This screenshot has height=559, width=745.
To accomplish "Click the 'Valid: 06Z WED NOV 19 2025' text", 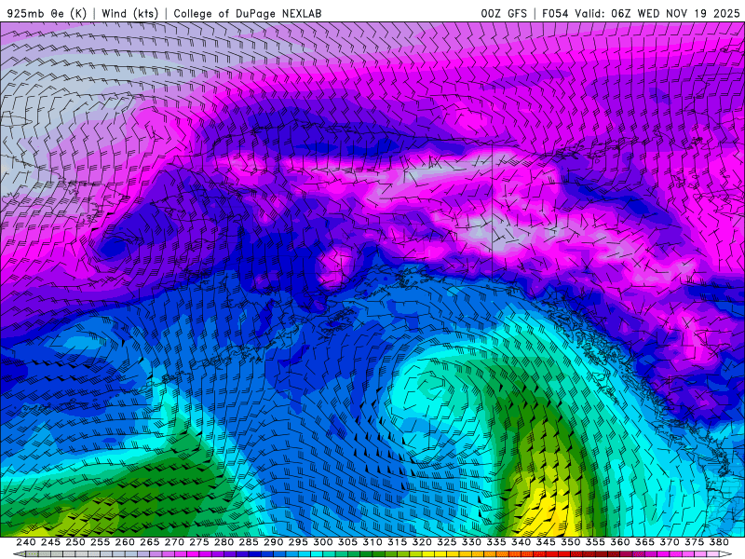I will [x=657, y=13].
